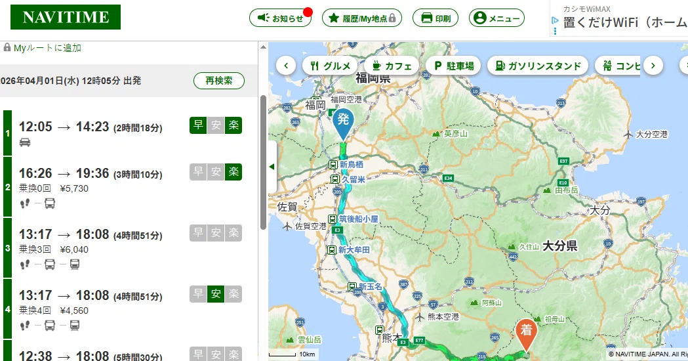688x361 pixels.
Task: Click the 大分県 prefecture label
Action: pos(560,246)
